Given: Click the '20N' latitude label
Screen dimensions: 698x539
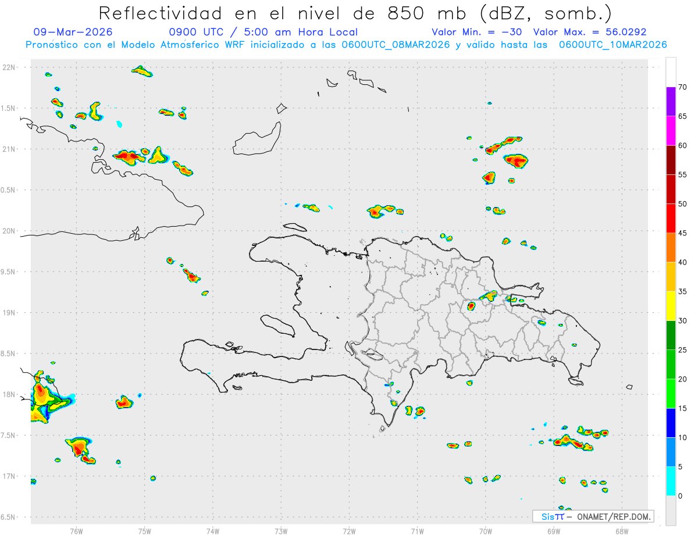Looking at the screenshot, I should click(x=10, y=231).
